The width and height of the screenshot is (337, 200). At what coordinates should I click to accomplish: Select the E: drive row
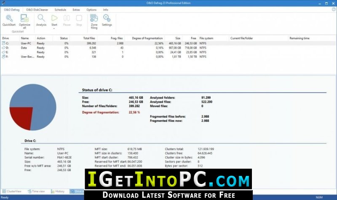point(168,52)
